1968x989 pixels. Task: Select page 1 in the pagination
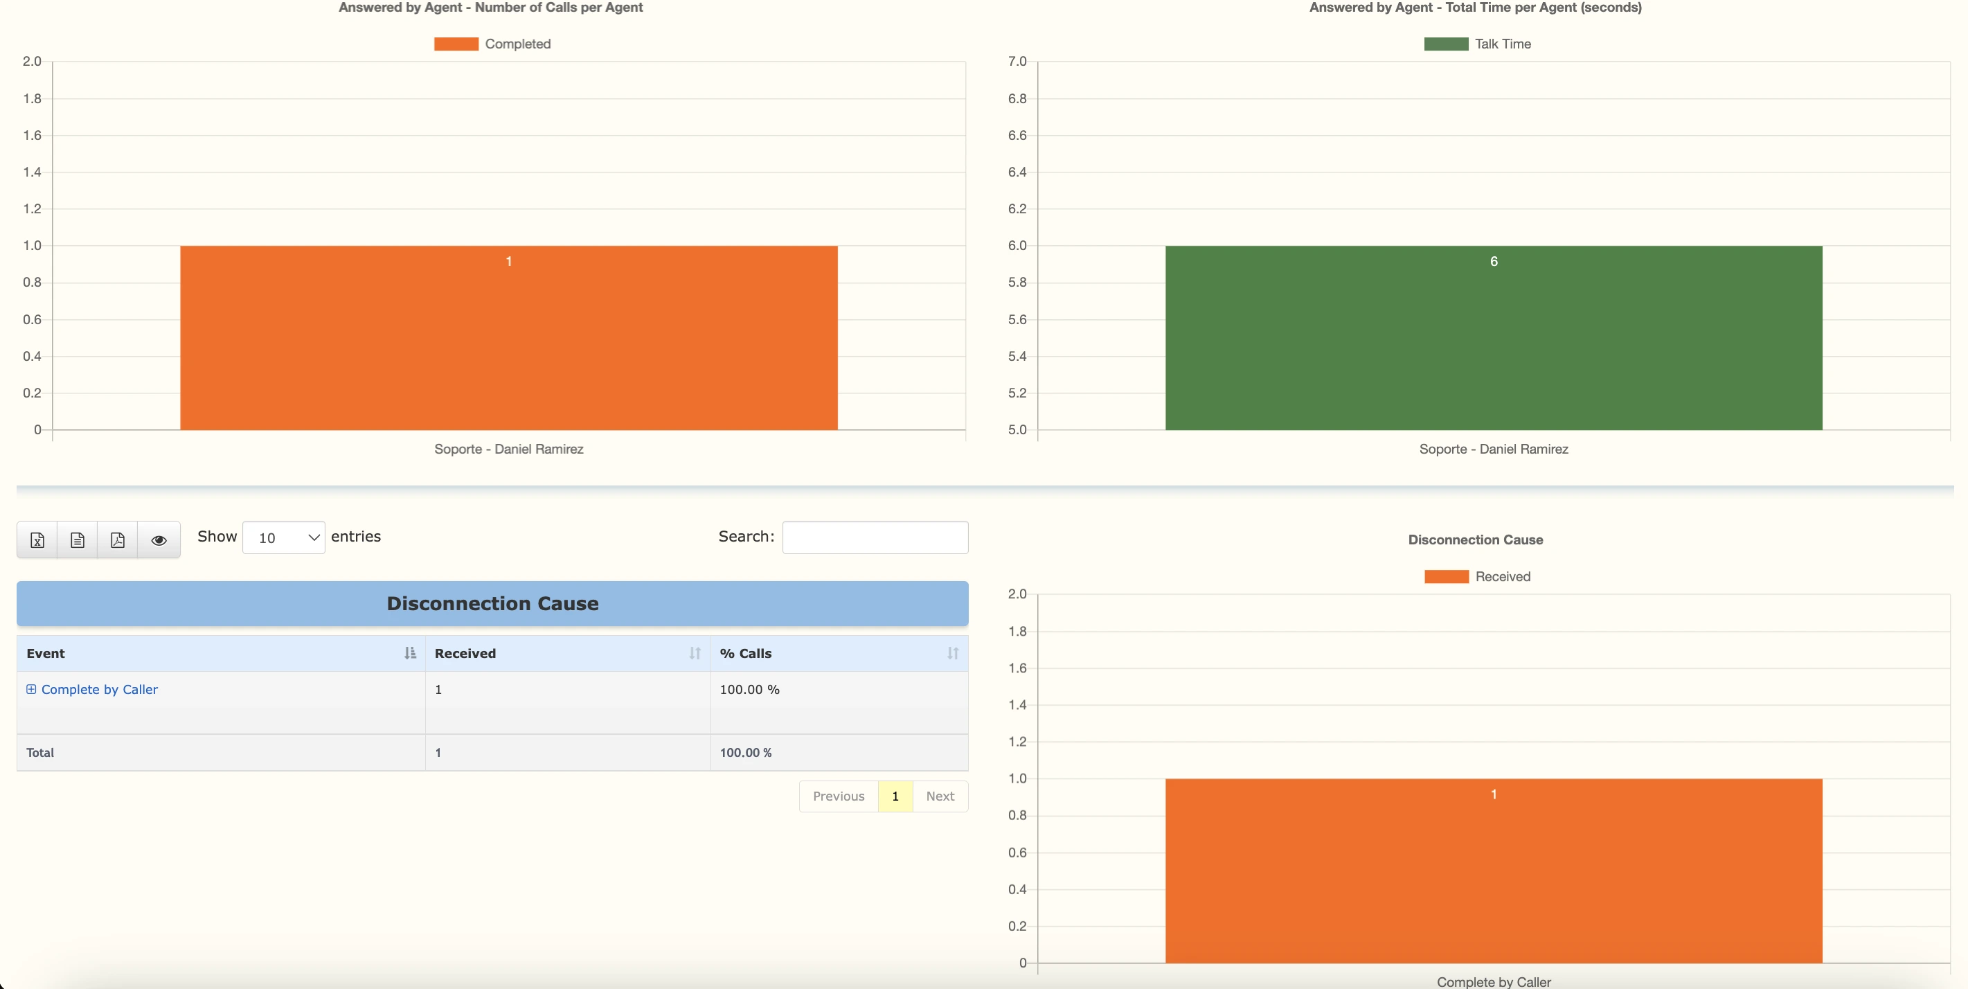coord(895,796)
